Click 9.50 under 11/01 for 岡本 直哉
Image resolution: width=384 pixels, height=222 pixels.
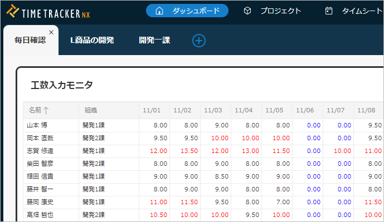click(161, 138)
